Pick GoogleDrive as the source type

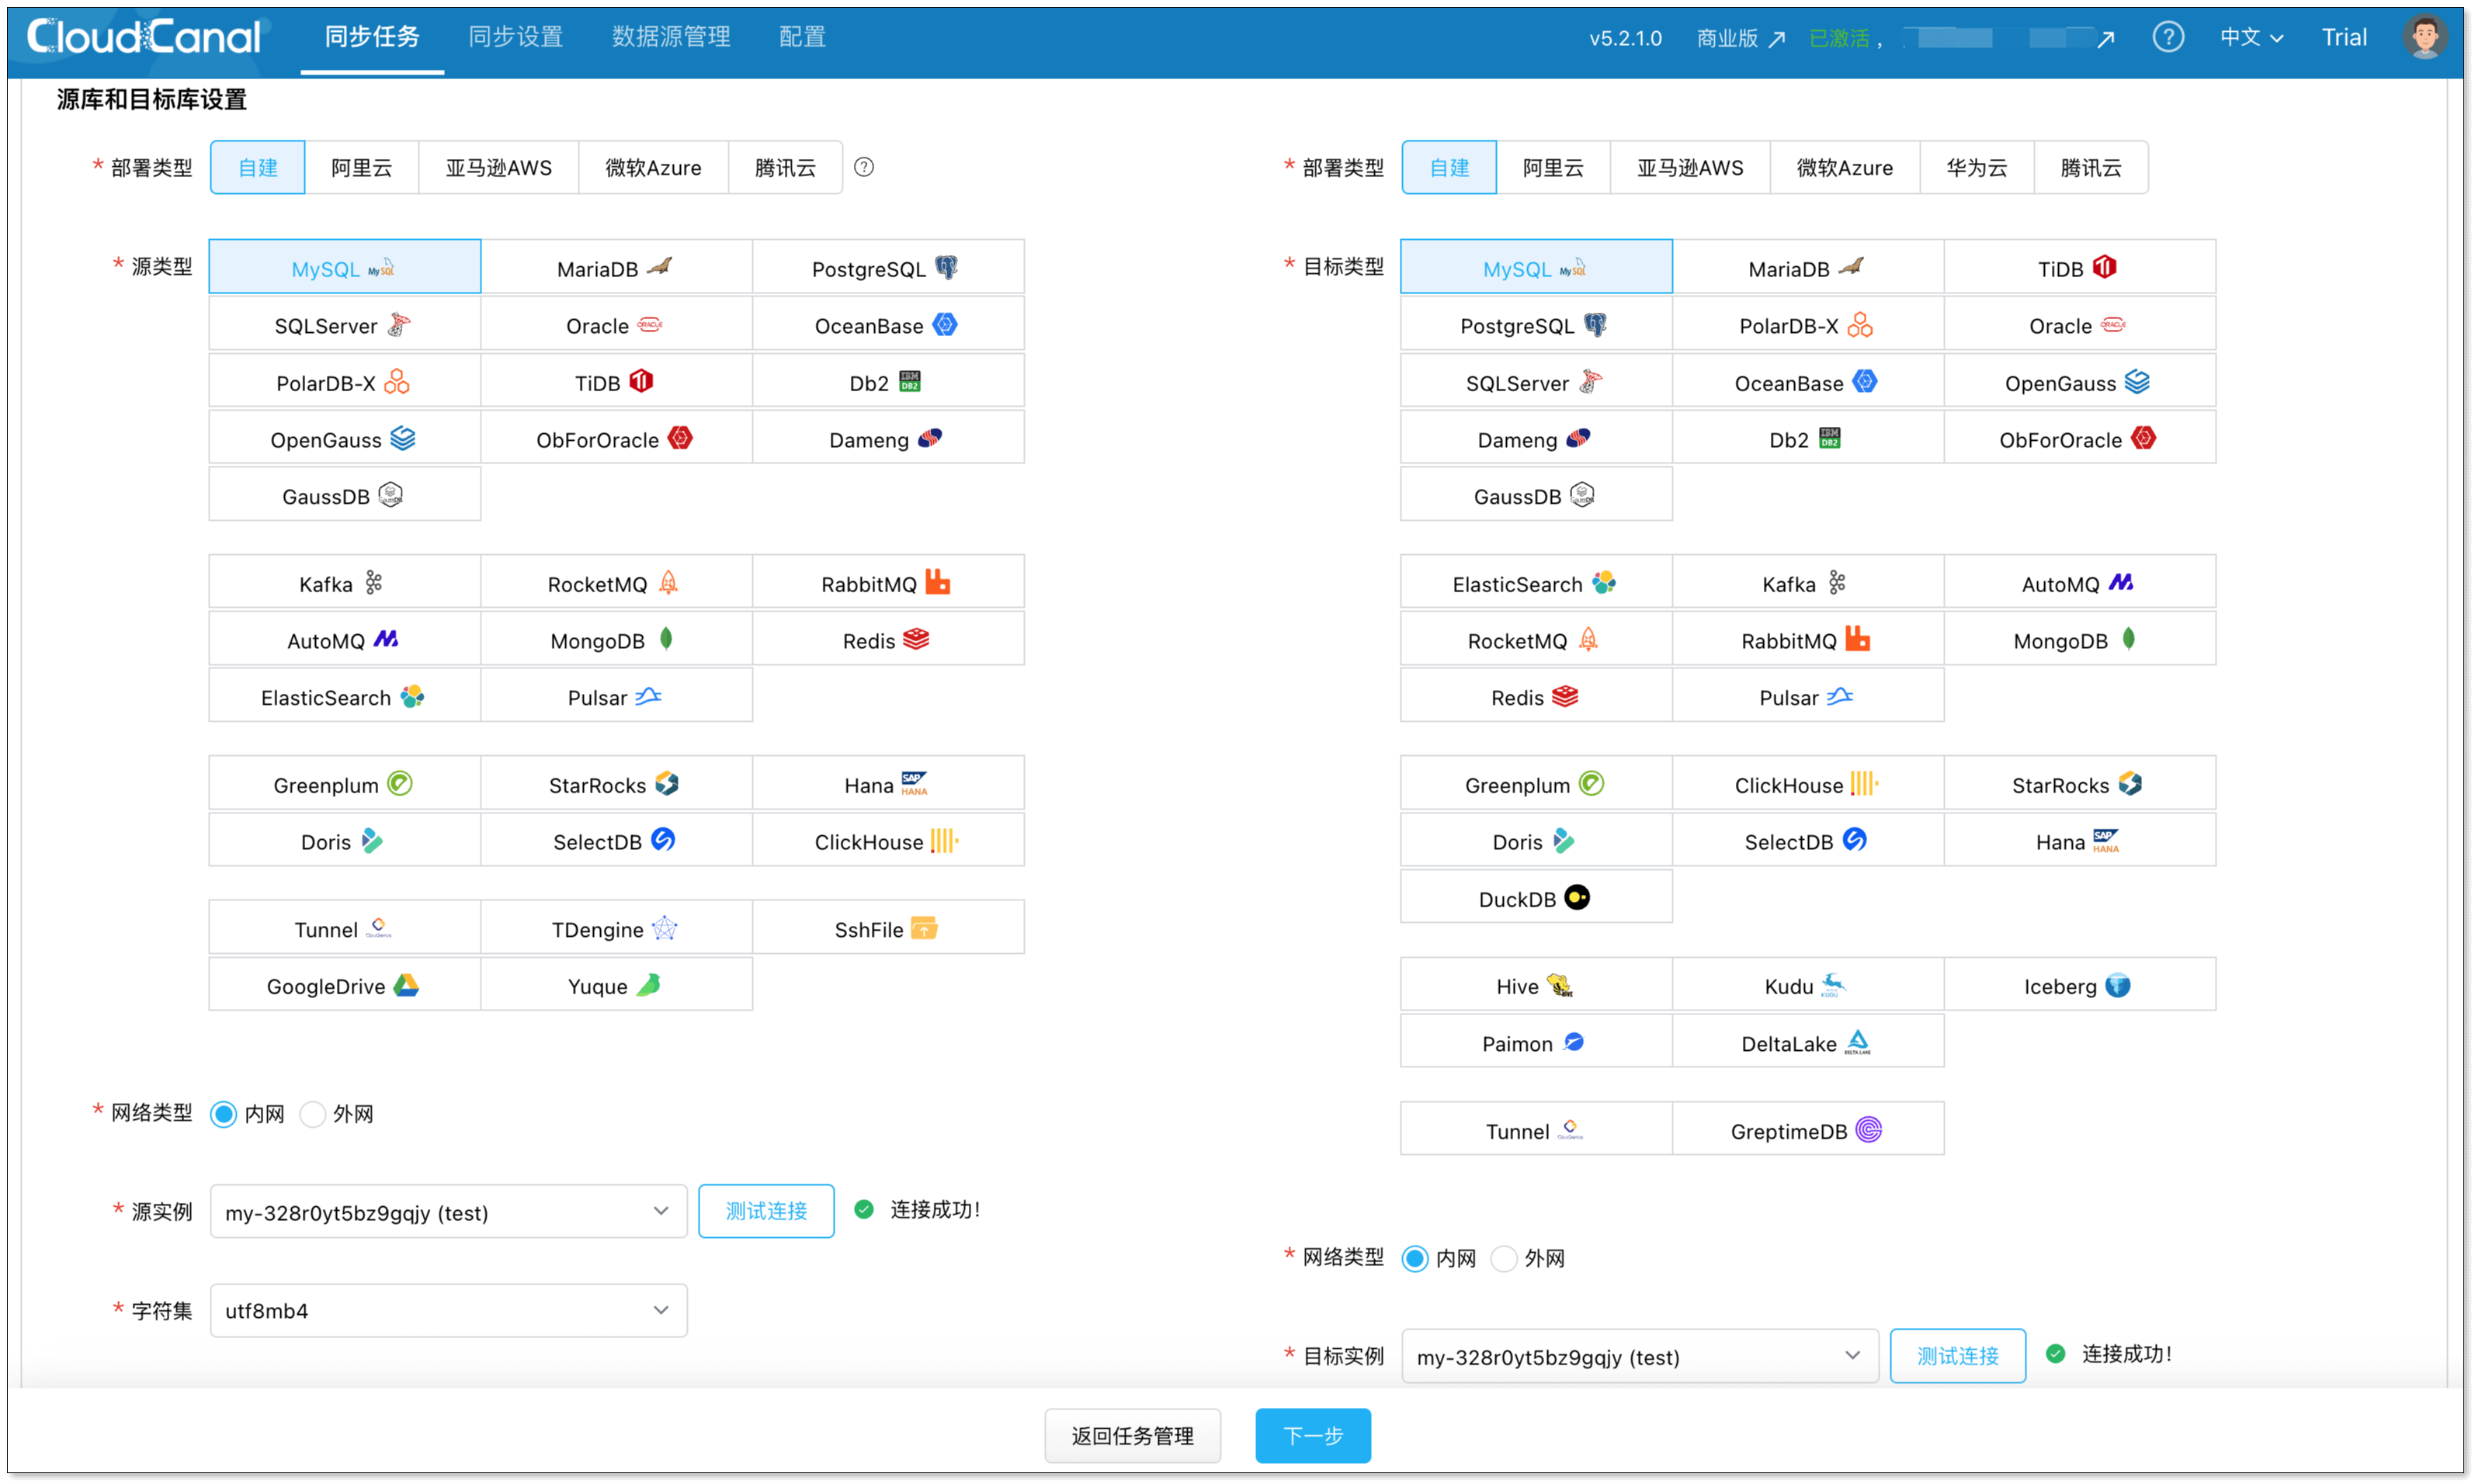pyautogui.click(x=343, y=985)
